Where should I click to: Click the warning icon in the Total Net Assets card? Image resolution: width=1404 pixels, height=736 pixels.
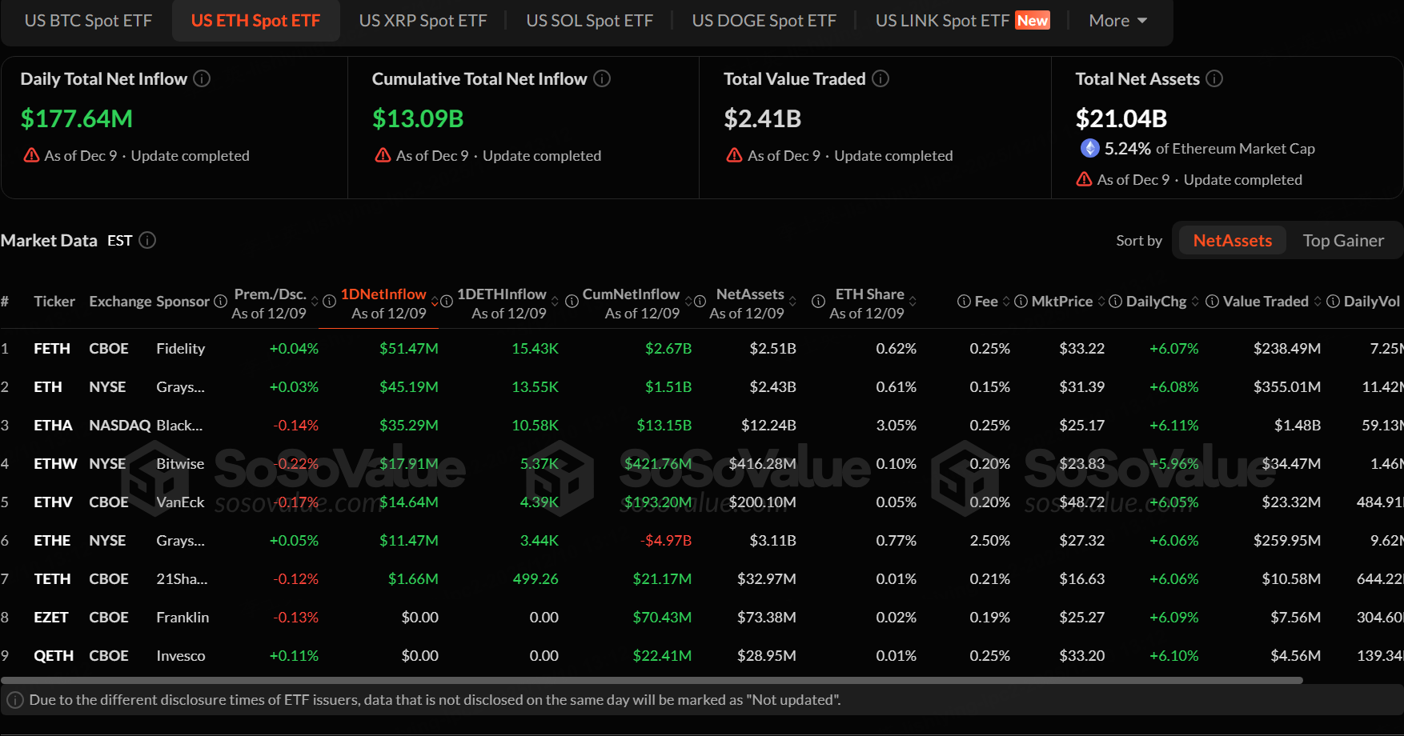pyautogui.click(x=1084, y=179)
